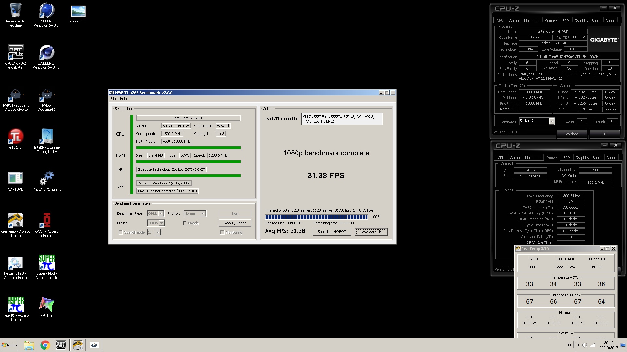
Task: Select the CINEBENCH Windows 64 Bit... icon
Action: pyautogui.click(x=47, y=56)
